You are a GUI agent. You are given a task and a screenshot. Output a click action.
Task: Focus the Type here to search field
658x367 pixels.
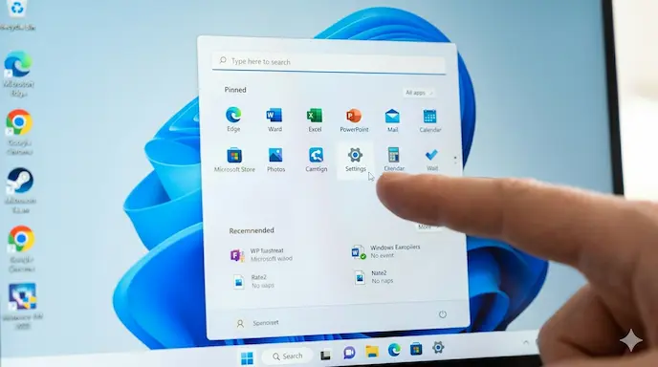(x=329, y=62)
